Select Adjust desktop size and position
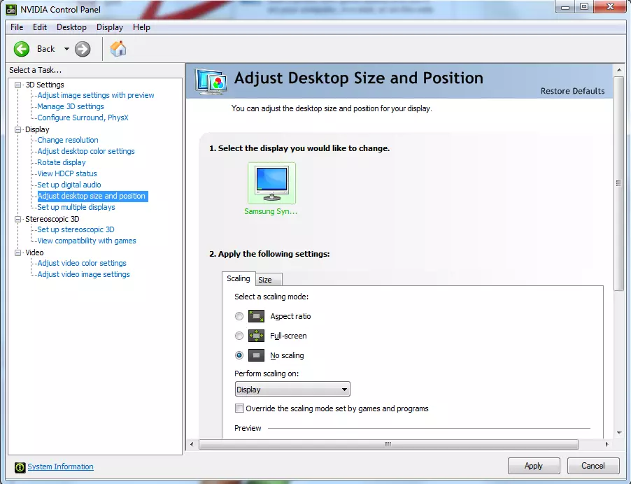 [x=92, y=197]
